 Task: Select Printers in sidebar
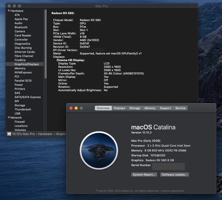pos(20,89)
